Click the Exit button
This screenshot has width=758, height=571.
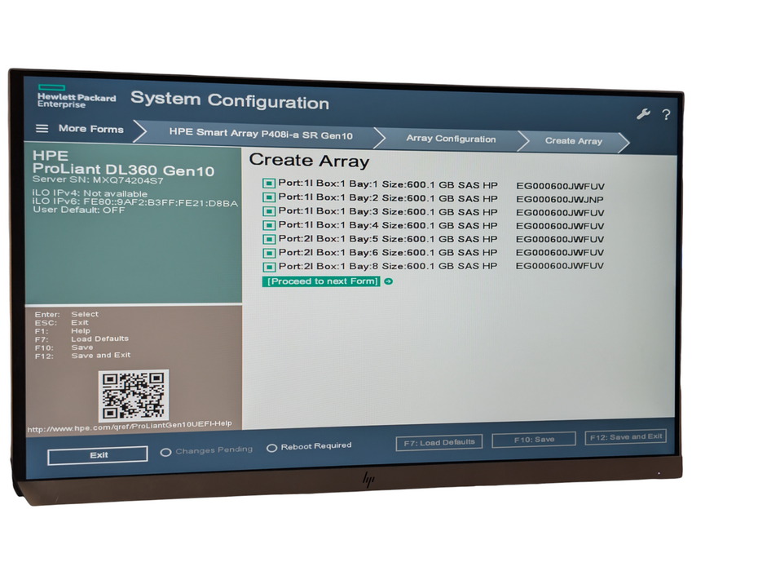tap(98, 455)
